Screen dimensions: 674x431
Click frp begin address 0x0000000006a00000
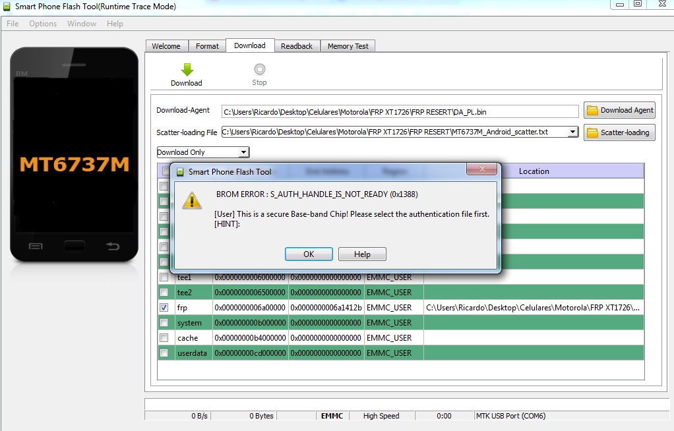(250, 308)
